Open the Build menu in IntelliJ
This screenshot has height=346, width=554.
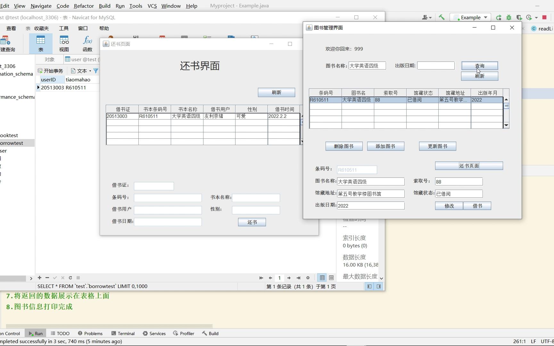pyautogui.click(x=104, y=6)
